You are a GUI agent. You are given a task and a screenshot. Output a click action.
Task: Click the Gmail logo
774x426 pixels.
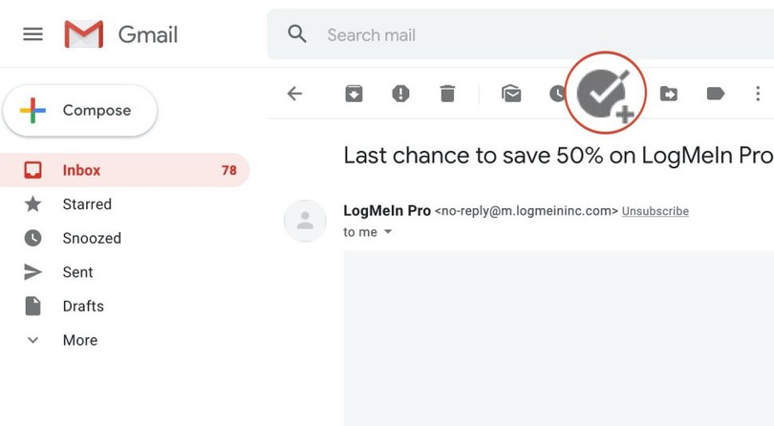120,34
